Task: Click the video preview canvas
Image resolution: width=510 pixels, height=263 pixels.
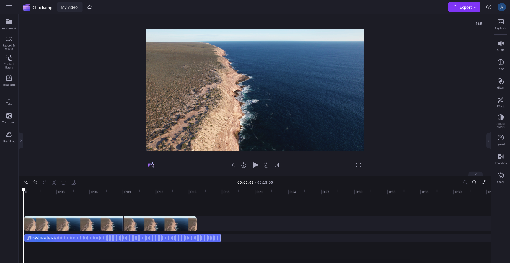Action: 255,90
